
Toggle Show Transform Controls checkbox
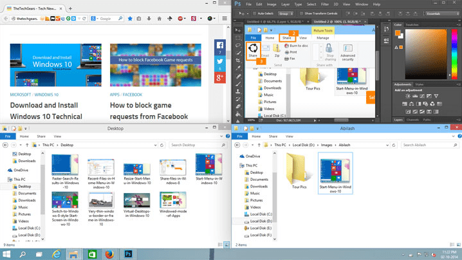point(300,13)
